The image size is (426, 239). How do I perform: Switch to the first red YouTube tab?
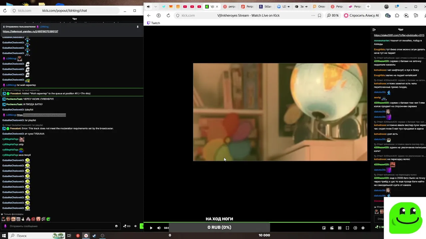pyautogui.click(x=185, y=7)
